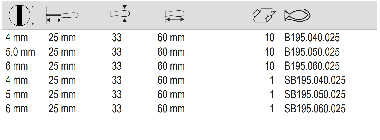The height and width of the screenshot is (140, 380).
Task: Click the handle length icon
Action: [x=175, y=16]
